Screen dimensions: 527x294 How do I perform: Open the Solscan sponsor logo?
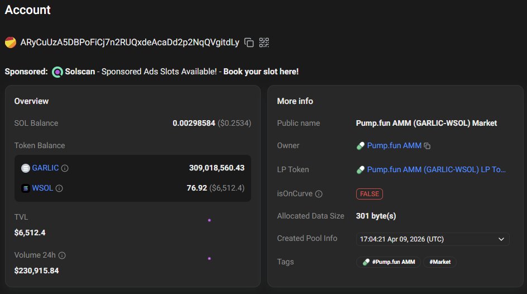tap(57, 72)
